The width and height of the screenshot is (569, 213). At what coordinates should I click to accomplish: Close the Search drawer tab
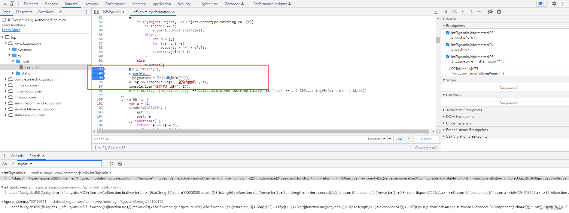click(x=43, y=156)
